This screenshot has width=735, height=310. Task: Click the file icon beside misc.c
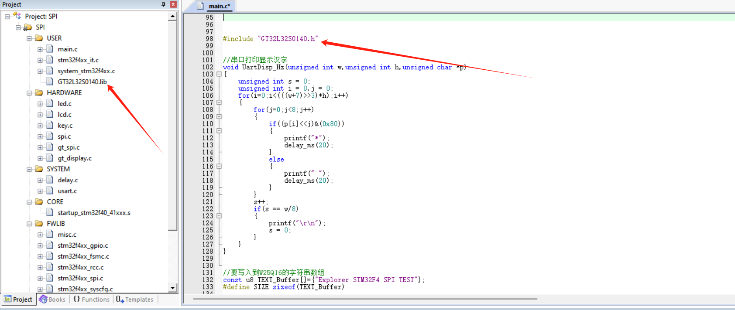pyautogui.click(x=50, y=234)
